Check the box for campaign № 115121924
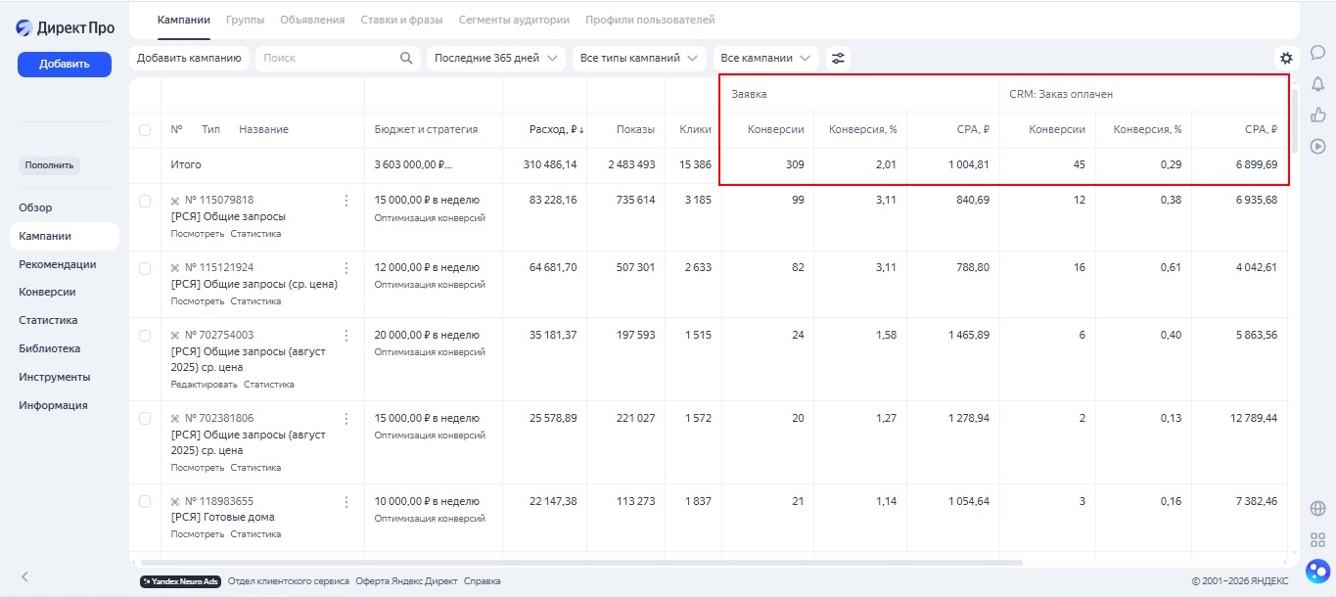The height and width of the screenshot is (597, 1336). click(145, 267)
